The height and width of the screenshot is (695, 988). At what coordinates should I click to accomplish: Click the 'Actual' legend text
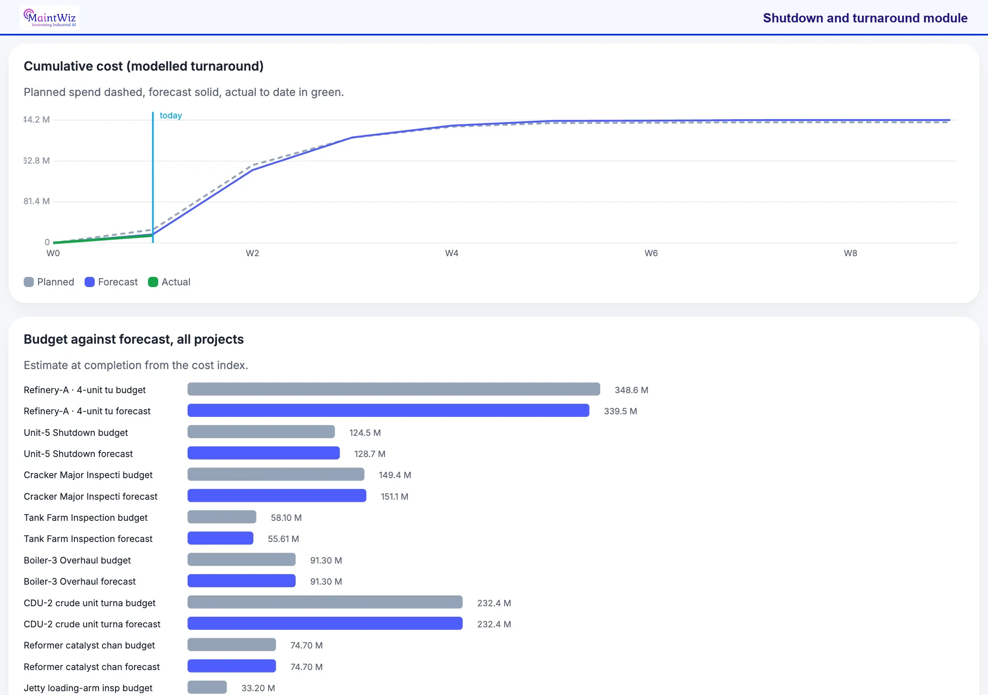pos(176,282)
